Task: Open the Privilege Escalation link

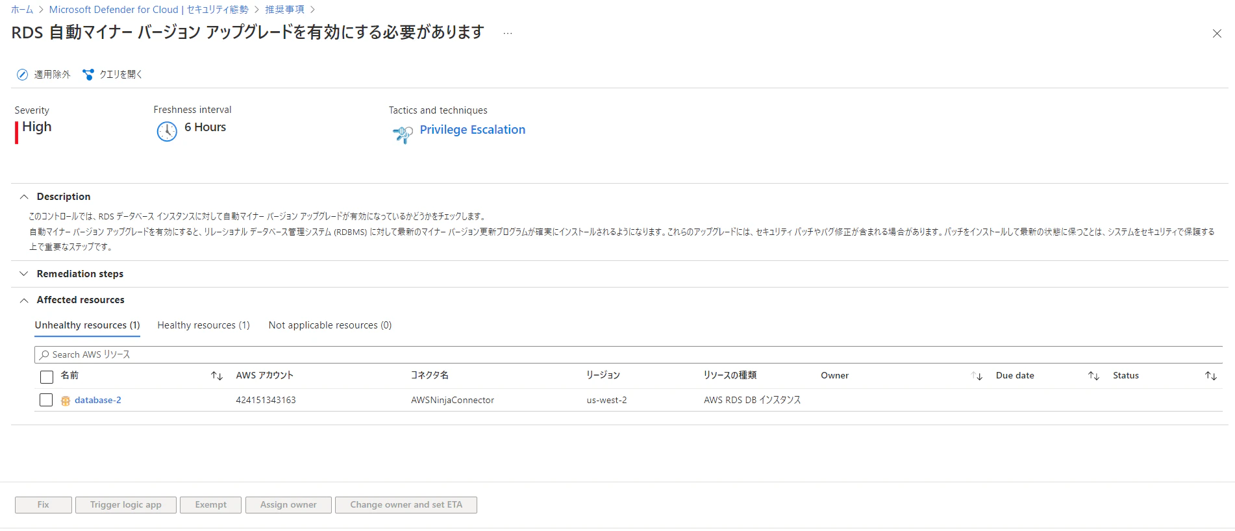Action: [x=472, y=130]
